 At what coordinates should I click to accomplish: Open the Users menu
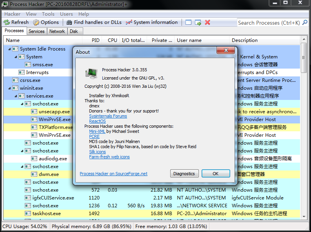click(x=66, y=14)
